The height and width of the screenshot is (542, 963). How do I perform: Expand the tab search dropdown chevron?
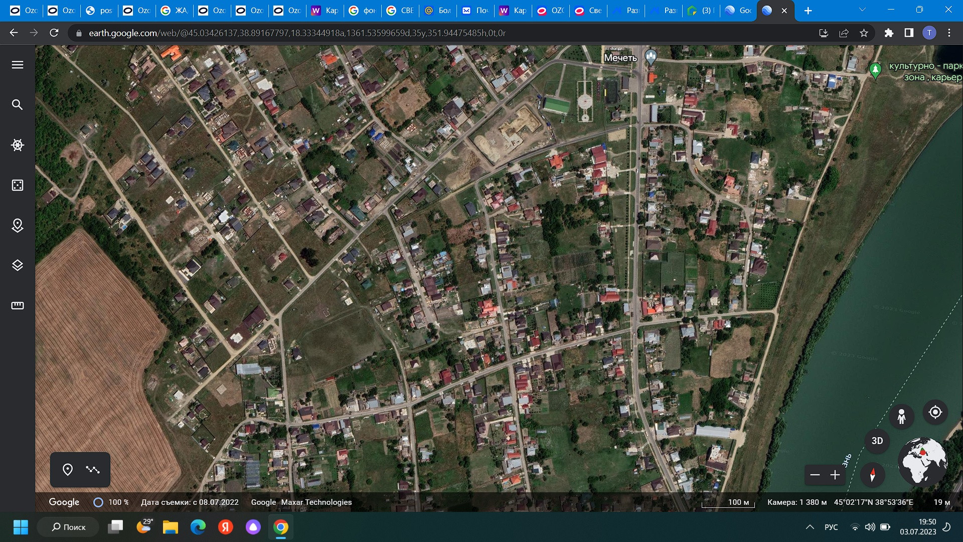[x=862, y=10]
